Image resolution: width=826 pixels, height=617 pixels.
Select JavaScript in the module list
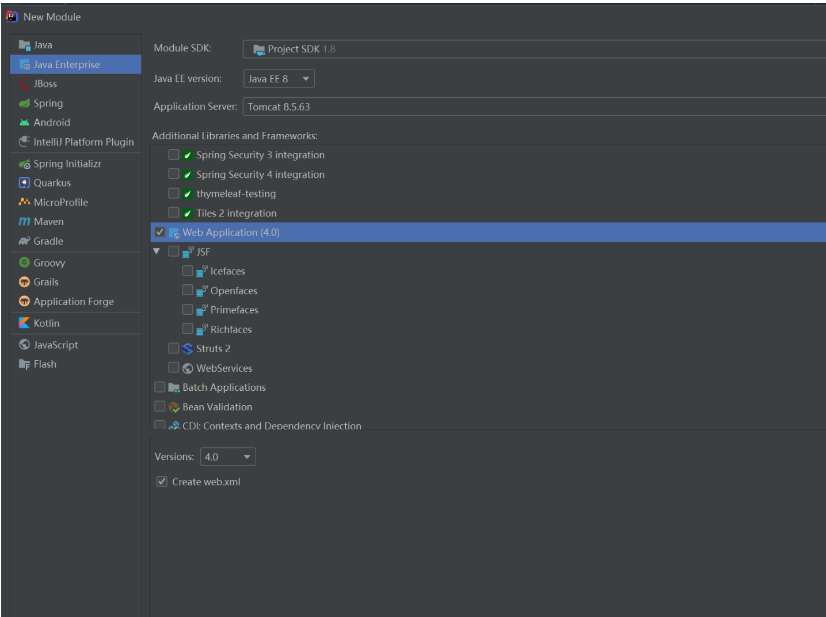pos(55,345)
